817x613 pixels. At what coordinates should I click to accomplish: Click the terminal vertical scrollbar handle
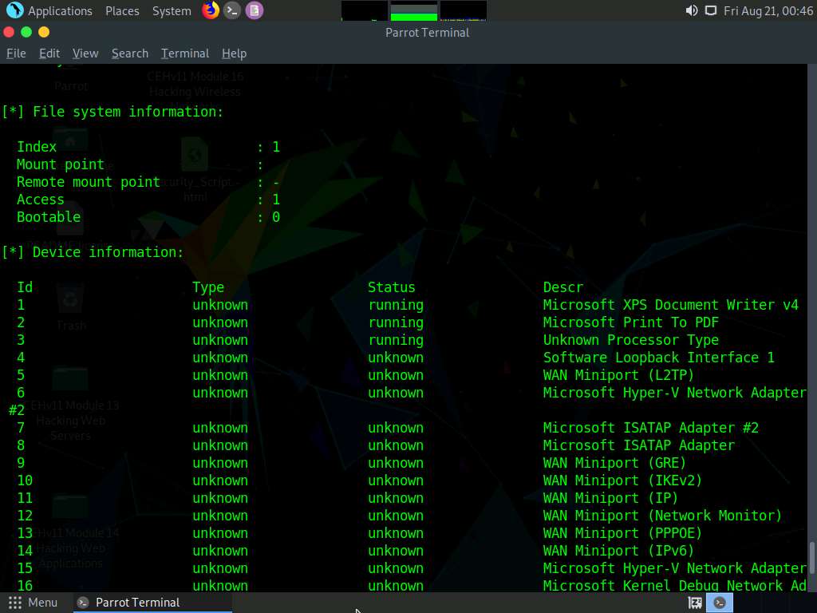click(x=812, y=558)
